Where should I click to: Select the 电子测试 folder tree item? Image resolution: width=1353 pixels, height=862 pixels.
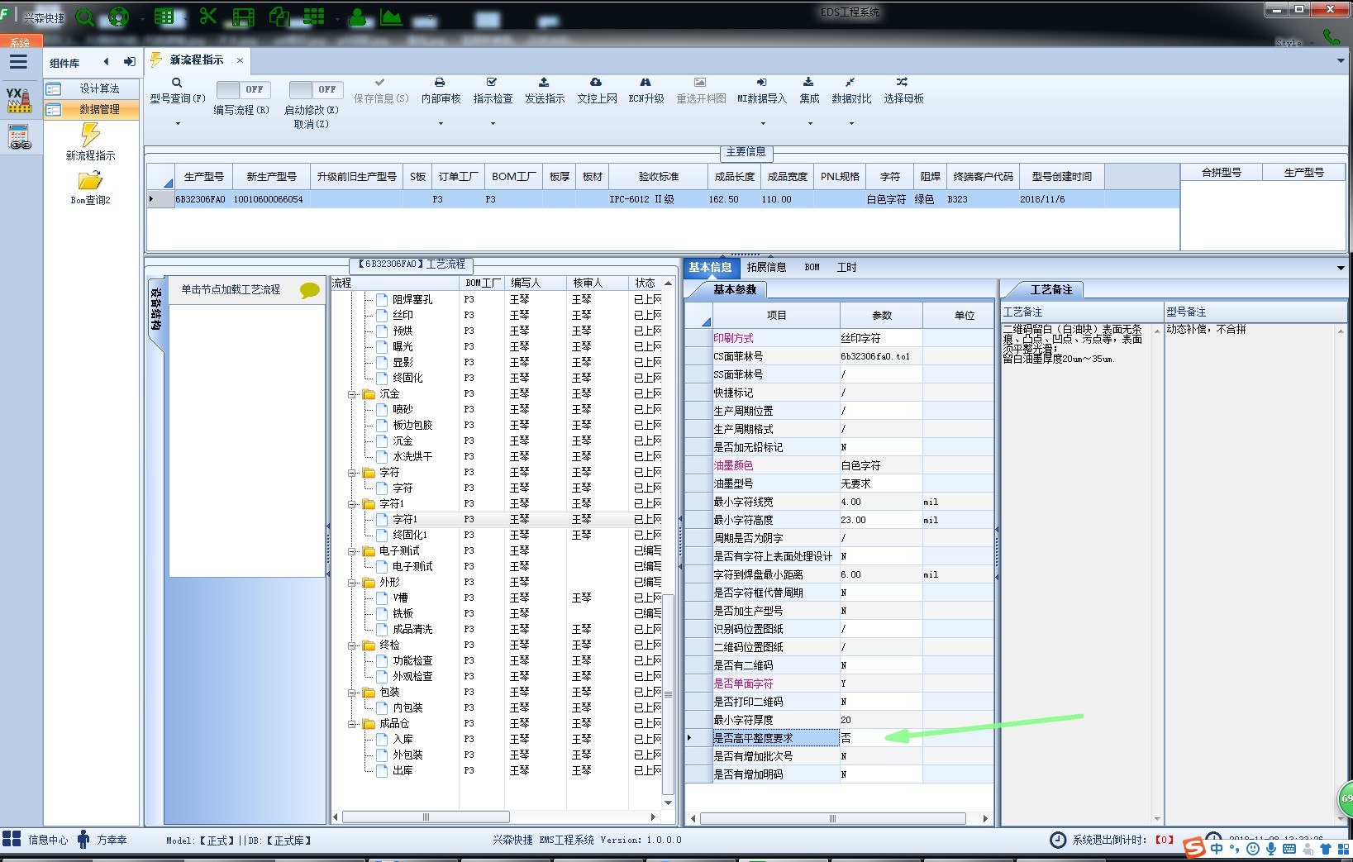tap(398, 551)
